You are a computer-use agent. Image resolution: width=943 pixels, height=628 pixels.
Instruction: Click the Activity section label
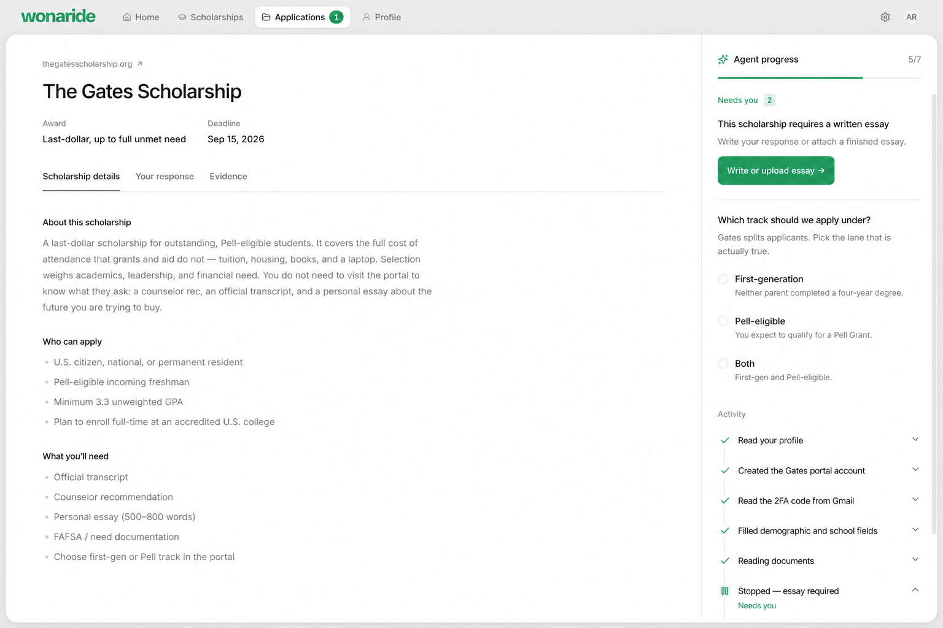tap(732, 415)
